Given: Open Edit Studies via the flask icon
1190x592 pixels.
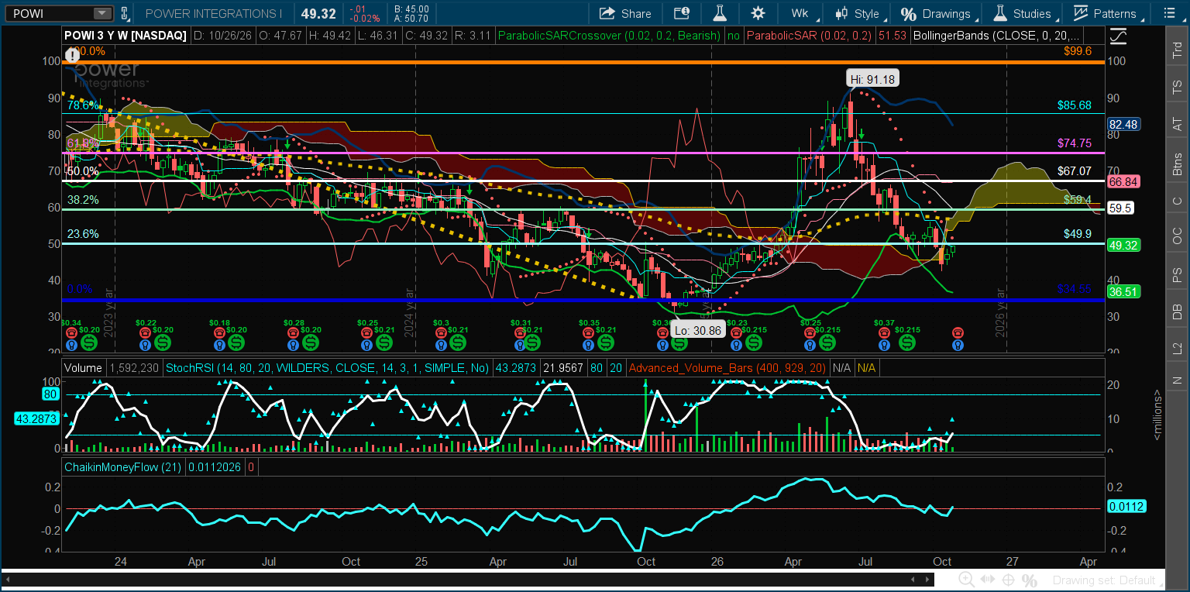Looking at the screenshot, I should [721, 13].
